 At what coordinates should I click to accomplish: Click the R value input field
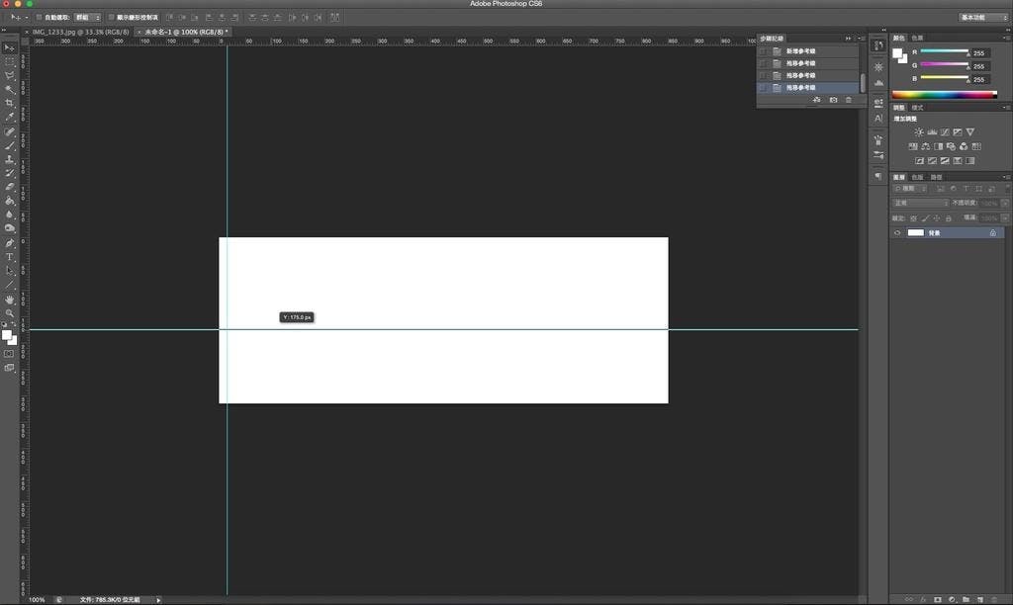979,53
